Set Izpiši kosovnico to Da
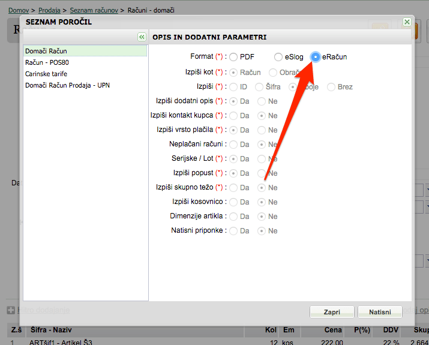Screen dimensions: 429x345 pos(233,202)
